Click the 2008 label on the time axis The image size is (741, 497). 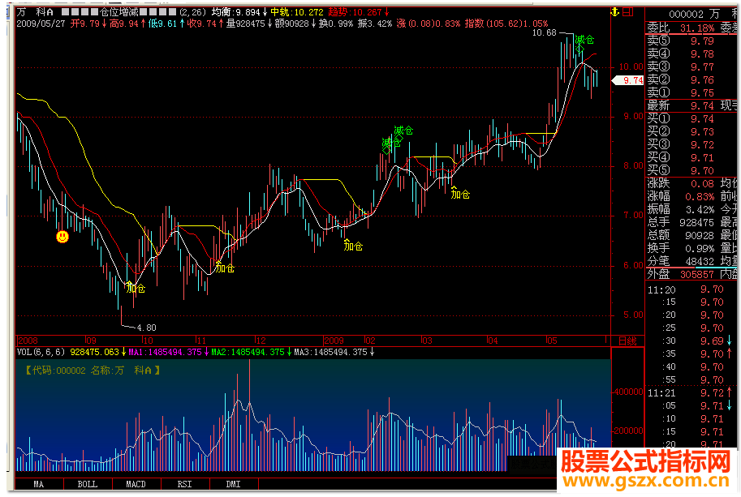tap(28, 341)
